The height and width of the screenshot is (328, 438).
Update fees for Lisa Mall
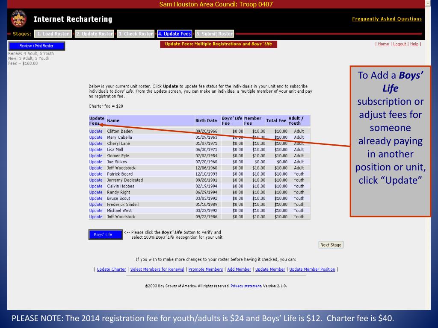96,149
